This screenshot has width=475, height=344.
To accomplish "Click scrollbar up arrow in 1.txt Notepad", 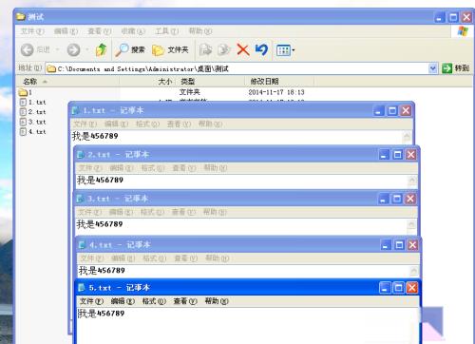I will pos(407,137).
